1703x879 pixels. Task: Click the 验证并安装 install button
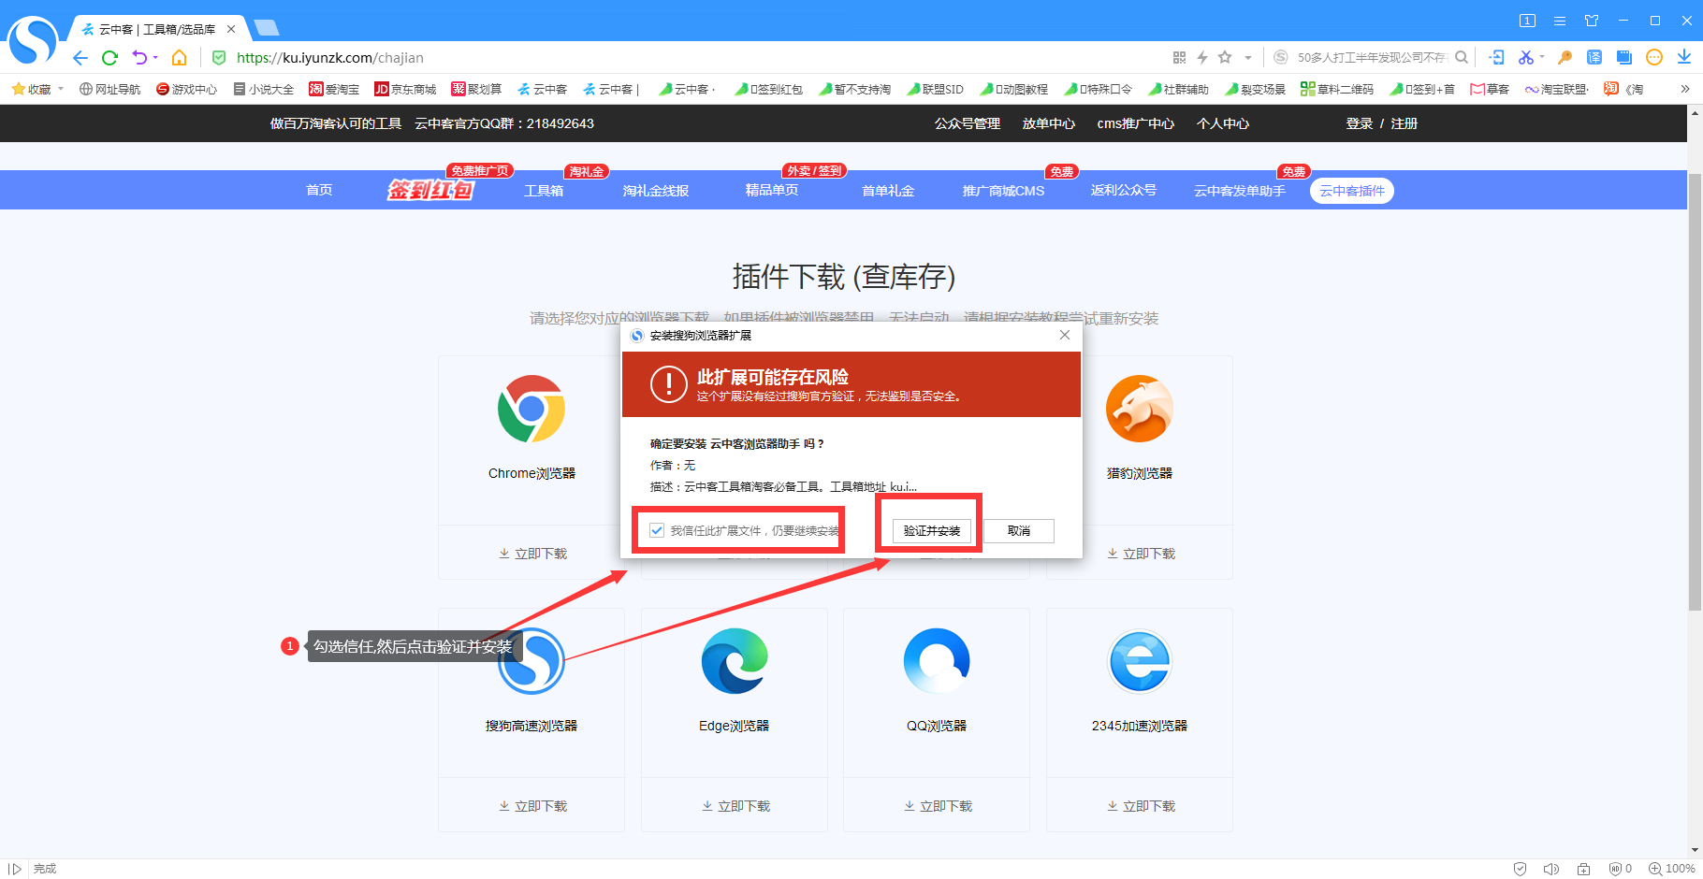click(x=930, y=530)
